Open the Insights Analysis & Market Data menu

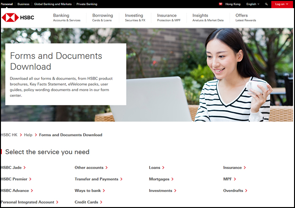[208, 18]
